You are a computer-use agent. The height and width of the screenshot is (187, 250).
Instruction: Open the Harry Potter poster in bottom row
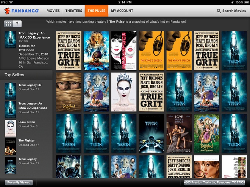click(69, 167)
